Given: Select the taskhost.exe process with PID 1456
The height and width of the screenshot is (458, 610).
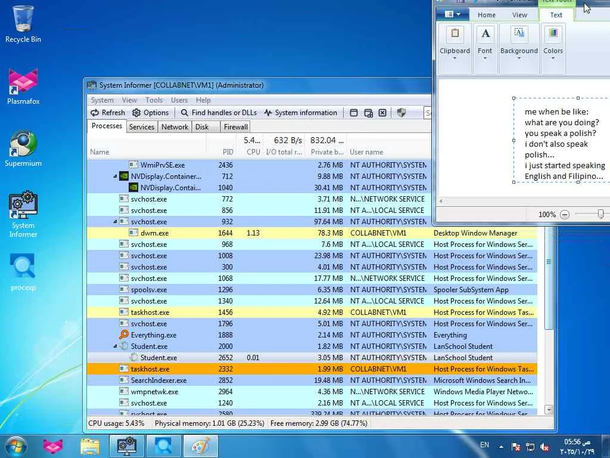Looking at the screenshot, I should click(x=312, y=312).
